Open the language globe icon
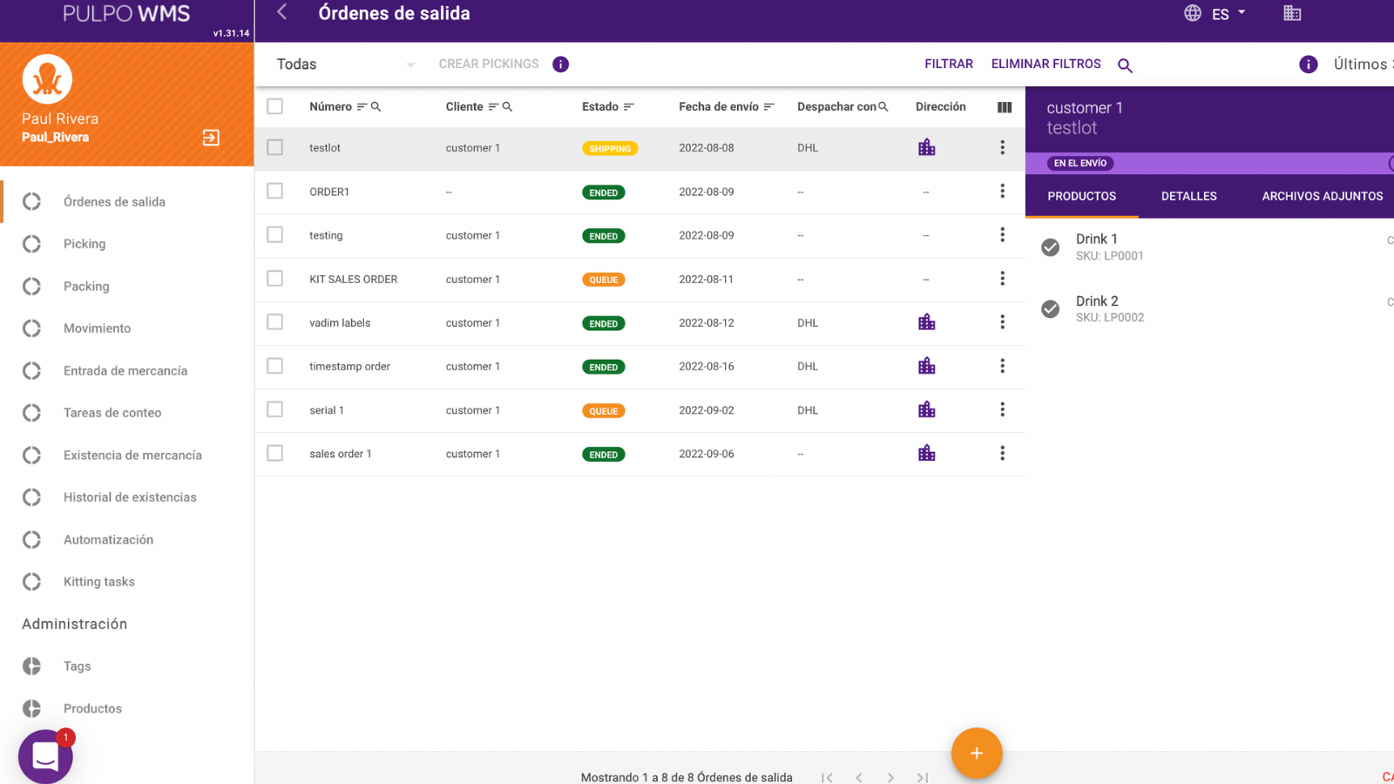 coord(1193,13)
